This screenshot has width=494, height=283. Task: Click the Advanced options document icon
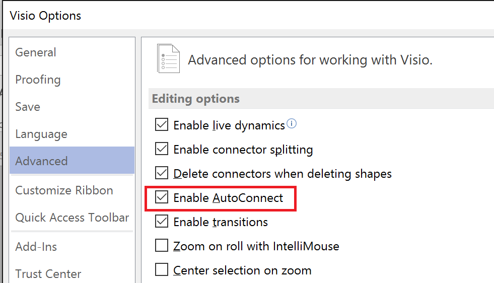168,58
